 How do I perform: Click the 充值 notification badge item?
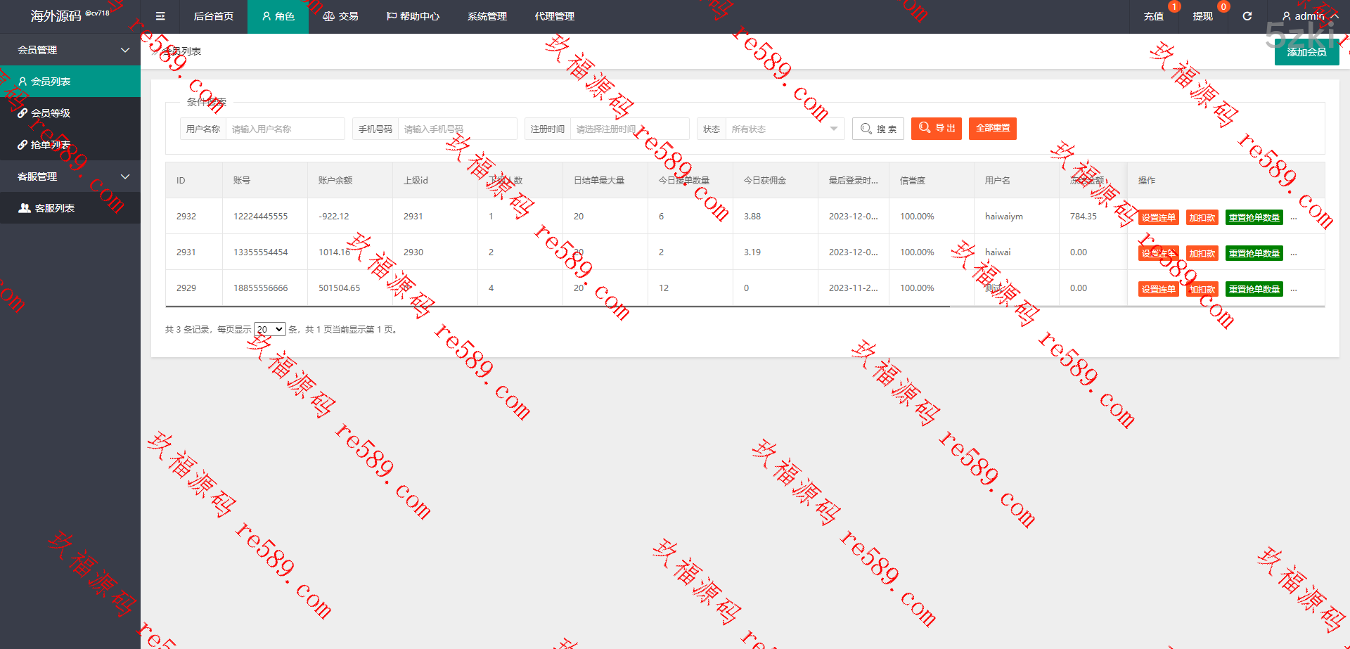click(1154, 16)
